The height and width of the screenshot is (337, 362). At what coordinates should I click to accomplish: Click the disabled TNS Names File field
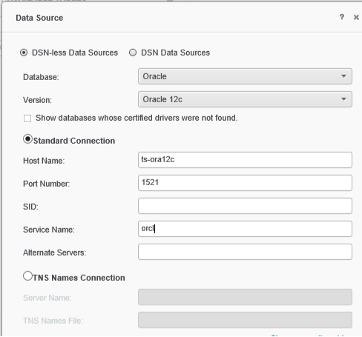[x=245, y=320]
